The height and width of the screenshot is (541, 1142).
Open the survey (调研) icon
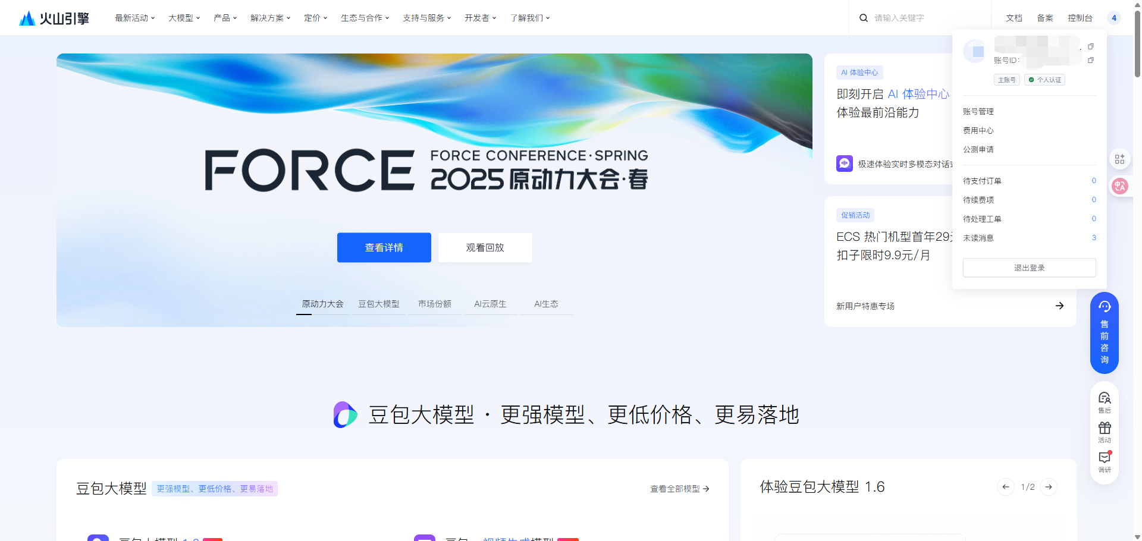tap(1104, 461)
